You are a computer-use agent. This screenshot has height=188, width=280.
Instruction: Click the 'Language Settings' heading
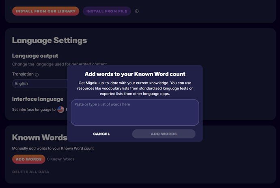(50, 40)
